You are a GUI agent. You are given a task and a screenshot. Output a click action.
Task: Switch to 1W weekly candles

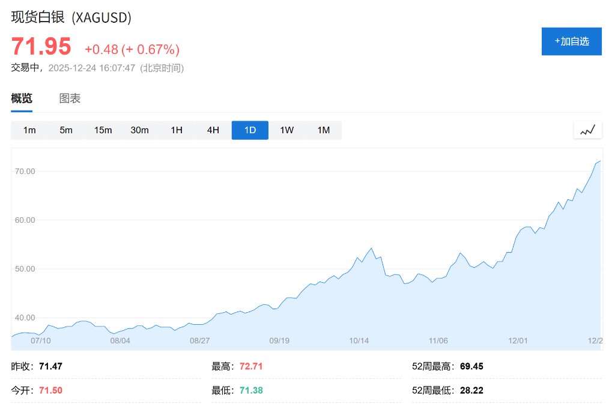pyautogui.click(x=287, y=130)
